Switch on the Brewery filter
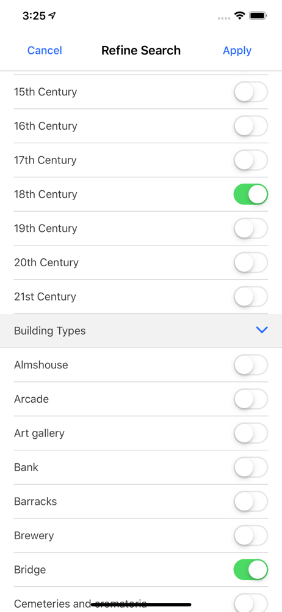Screen dimensions: 282x612 251,535
